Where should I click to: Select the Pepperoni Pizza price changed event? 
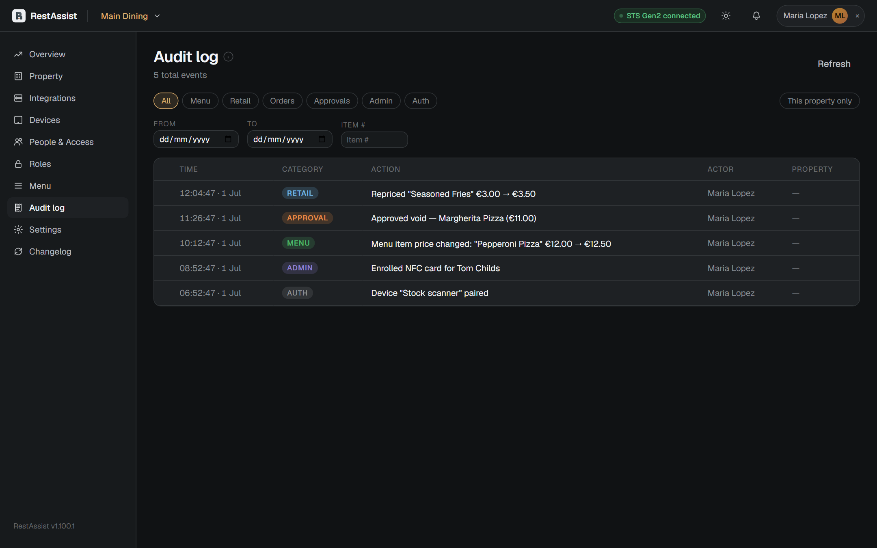[x=506, y=243]
